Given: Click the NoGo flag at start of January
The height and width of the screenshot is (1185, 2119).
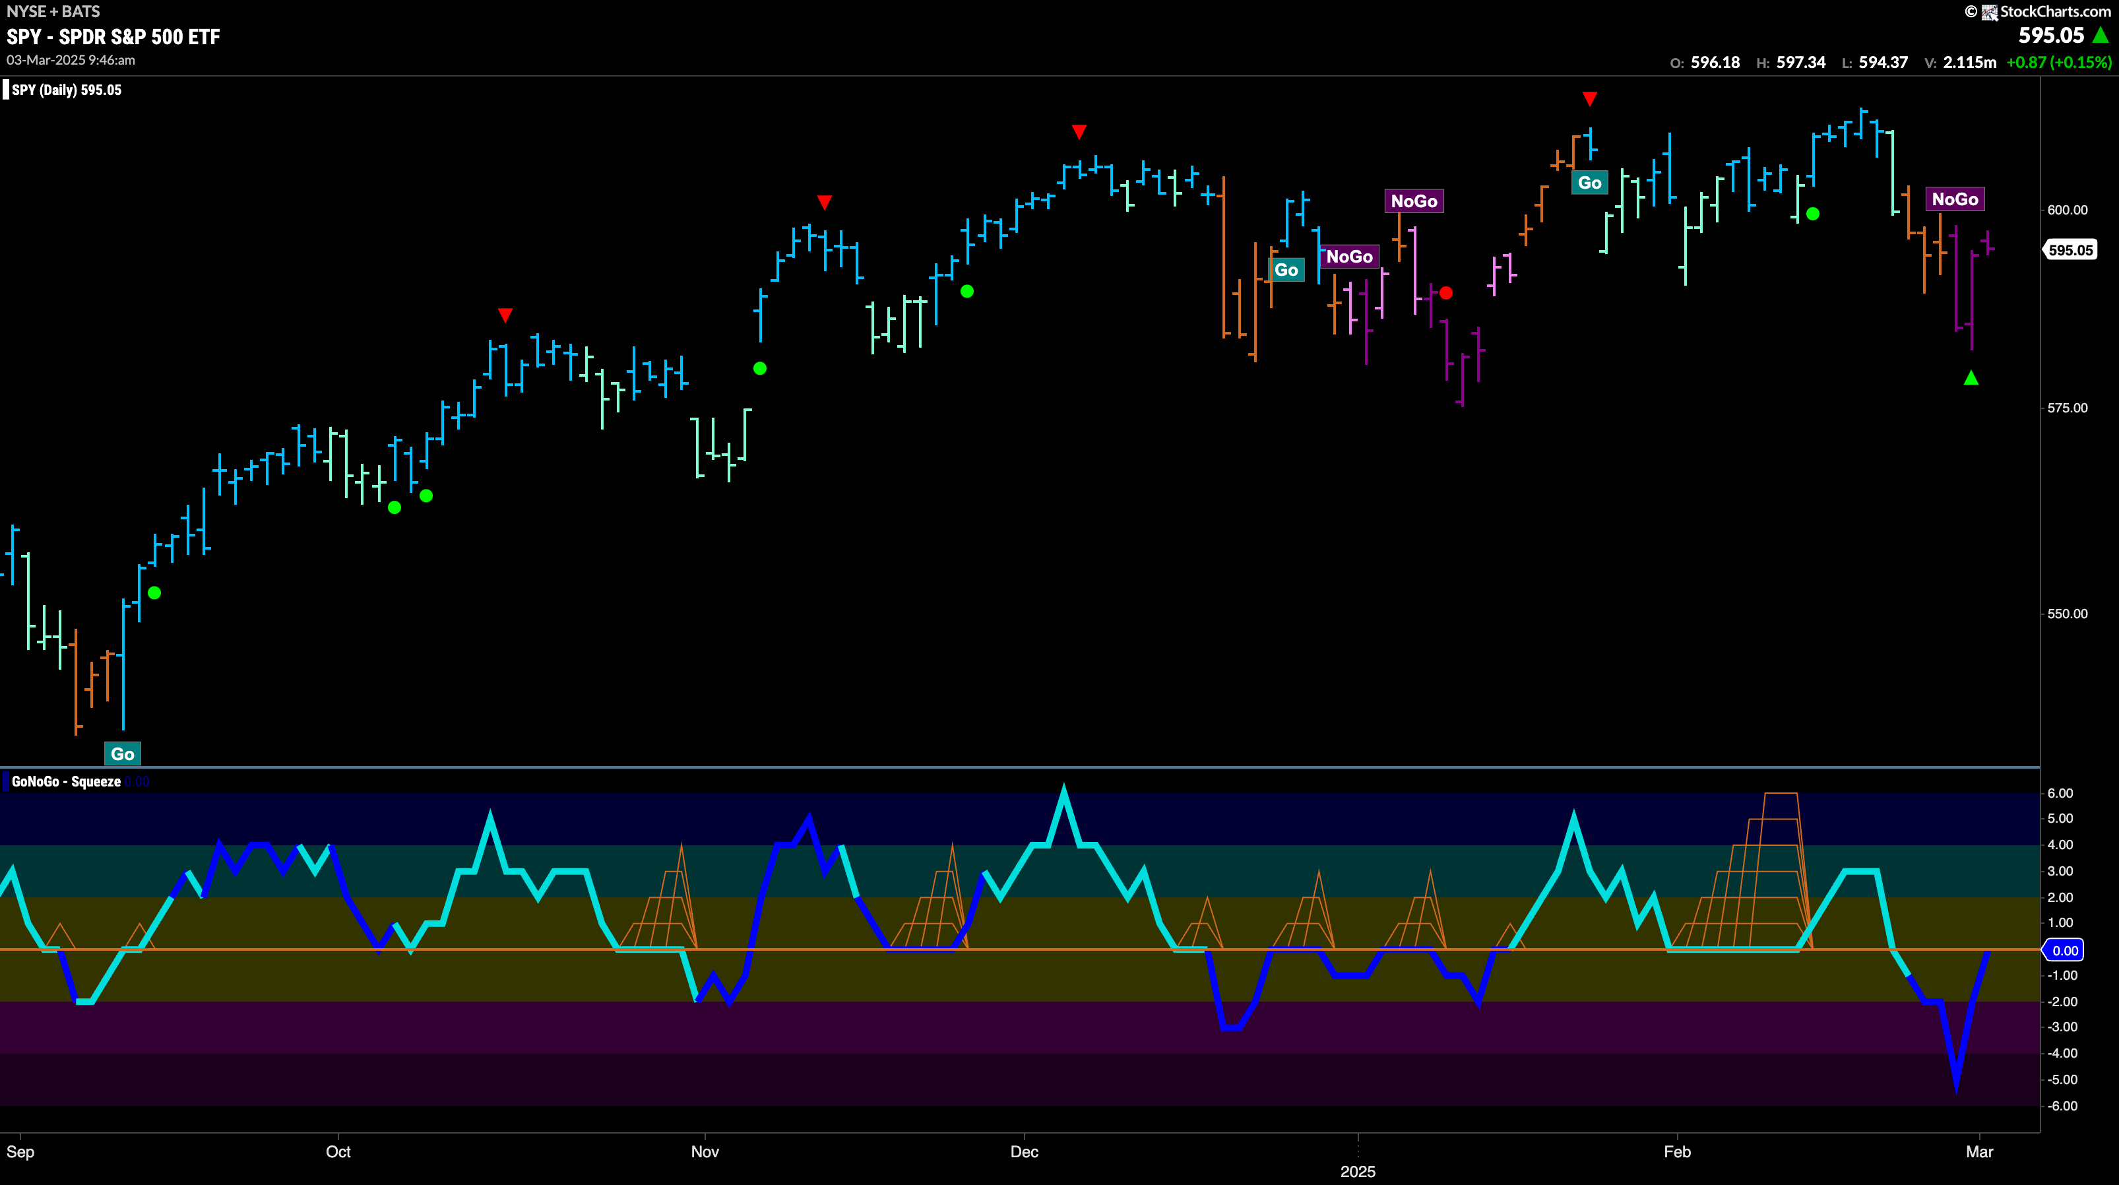Looking at the screenshot, I should pyautogui.click(x=1349, y=257).
